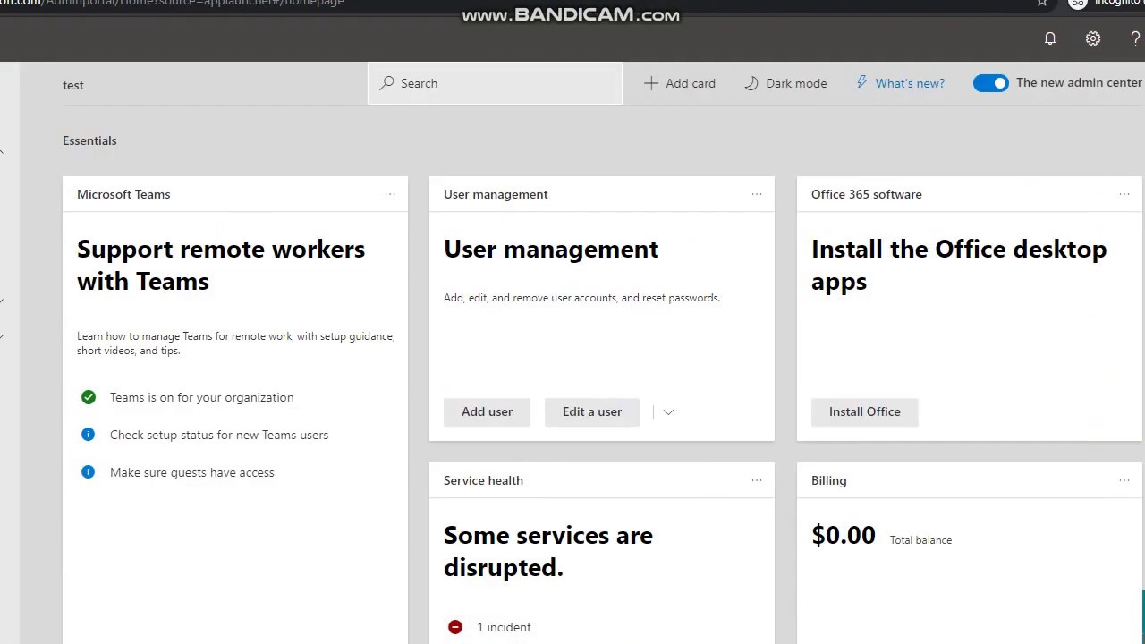Click the Office 365 software card title
Screen dimensions: 1145x644
pyautogui.click(x=867, y=194)
